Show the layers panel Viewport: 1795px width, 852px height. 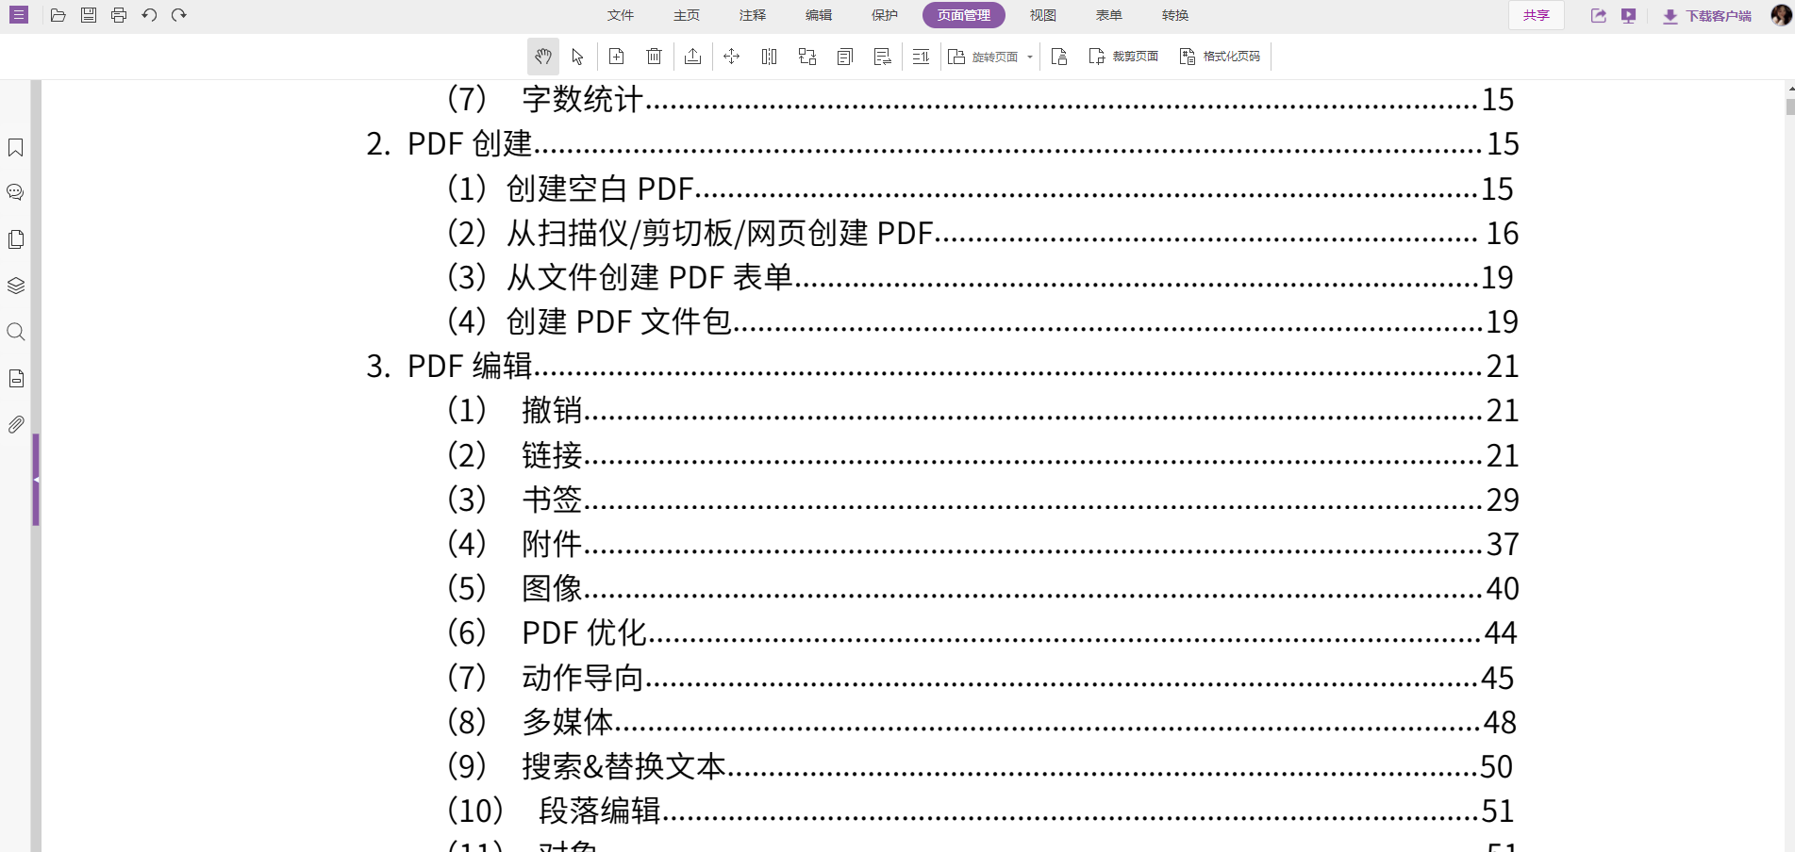[x=15, y=286]
